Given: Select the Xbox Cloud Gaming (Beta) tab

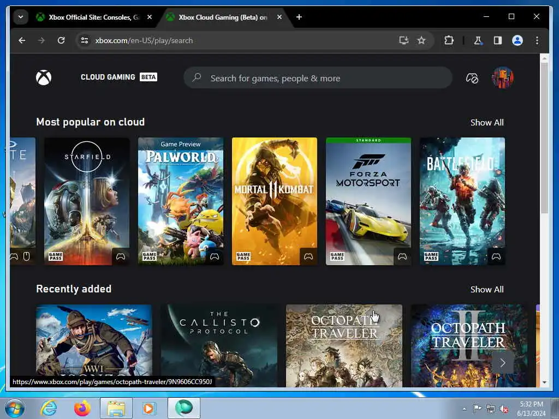Looking at the screenshot, I should (x=223, y=17).
